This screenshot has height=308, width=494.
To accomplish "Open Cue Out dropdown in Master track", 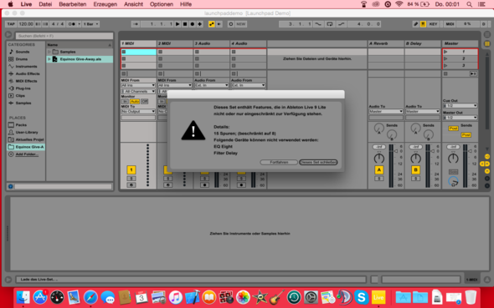I will pos(460,106).
